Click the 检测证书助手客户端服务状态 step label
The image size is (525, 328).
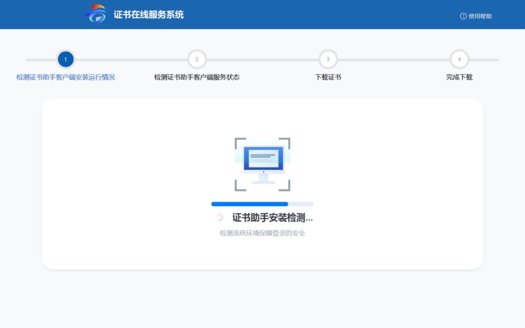tap(197, 77)
